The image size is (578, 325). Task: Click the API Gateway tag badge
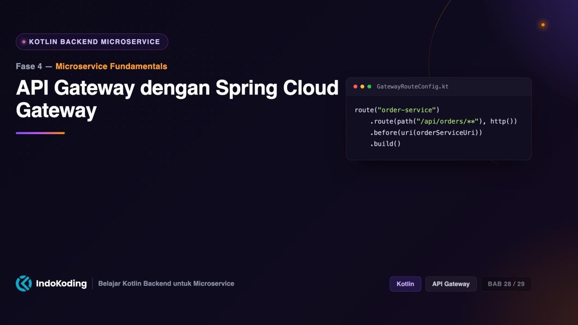tap(451, 284)
